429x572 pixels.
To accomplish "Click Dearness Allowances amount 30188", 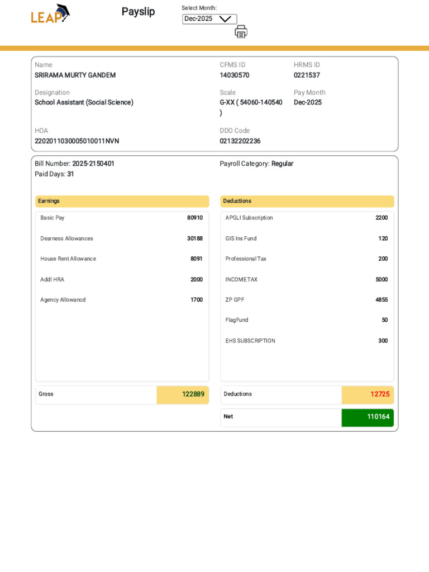I will 195,239.
